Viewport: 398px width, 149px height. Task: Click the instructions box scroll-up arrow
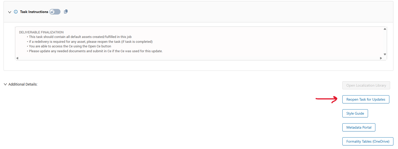(x=385, y=29)
